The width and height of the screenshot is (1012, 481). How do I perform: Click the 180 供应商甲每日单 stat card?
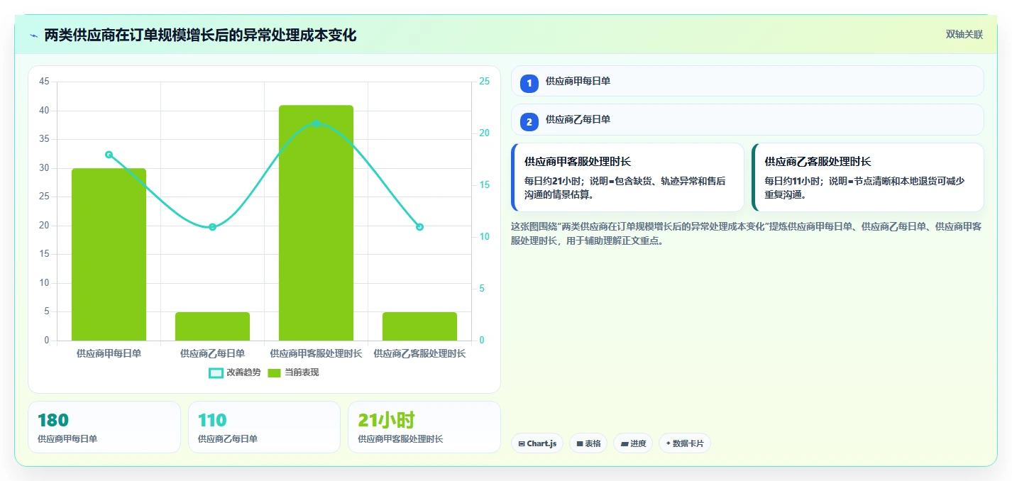[x=104, y=427]
